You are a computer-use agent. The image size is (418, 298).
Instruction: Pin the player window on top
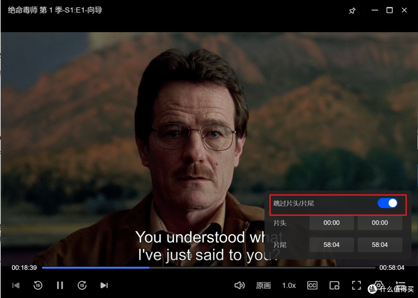352,11
